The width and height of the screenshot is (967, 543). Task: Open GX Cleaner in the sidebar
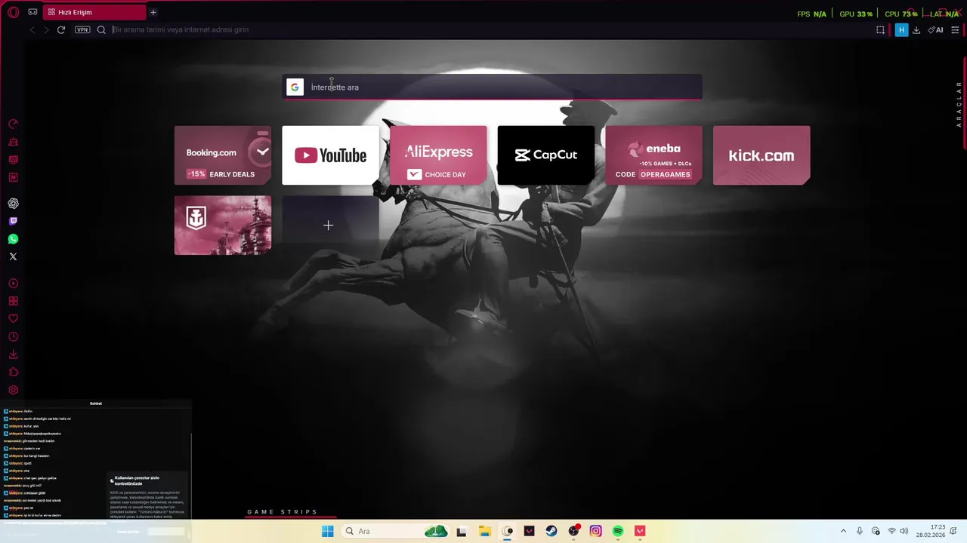coord(13,142)
